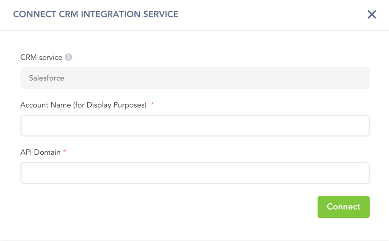Click the red asterisk next to Account Name
This screenshot has height=241, width=389.
[x=152, y=105]
